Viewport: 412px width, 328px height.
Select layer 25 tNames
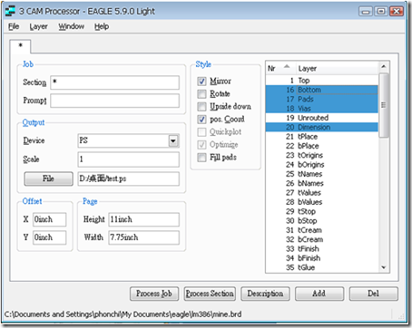(x=322, y=174)
